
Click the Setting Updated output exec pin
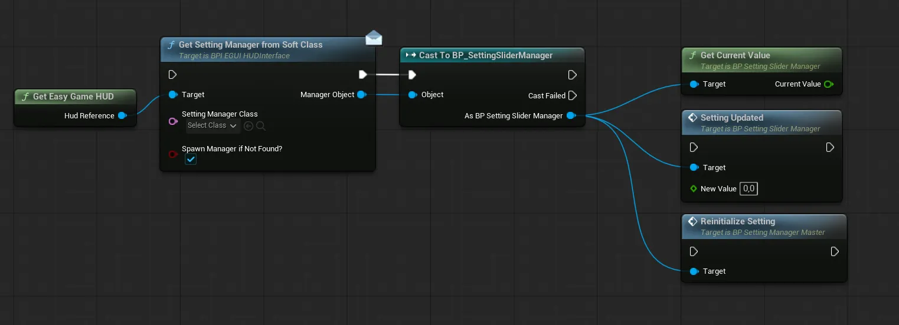[x=830, y=147]
